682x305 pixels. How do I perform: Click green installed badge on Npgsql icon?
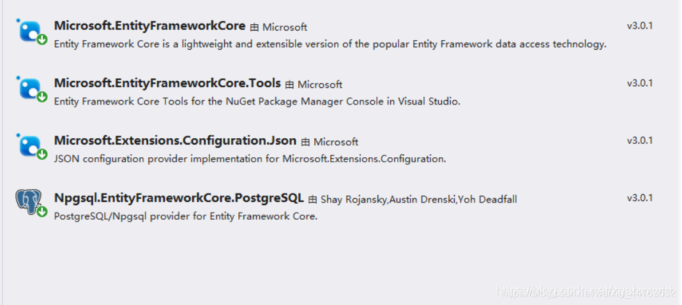coord(42,212)
